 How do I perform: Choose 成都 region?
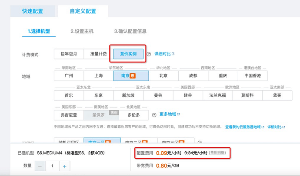coord(193,76)
